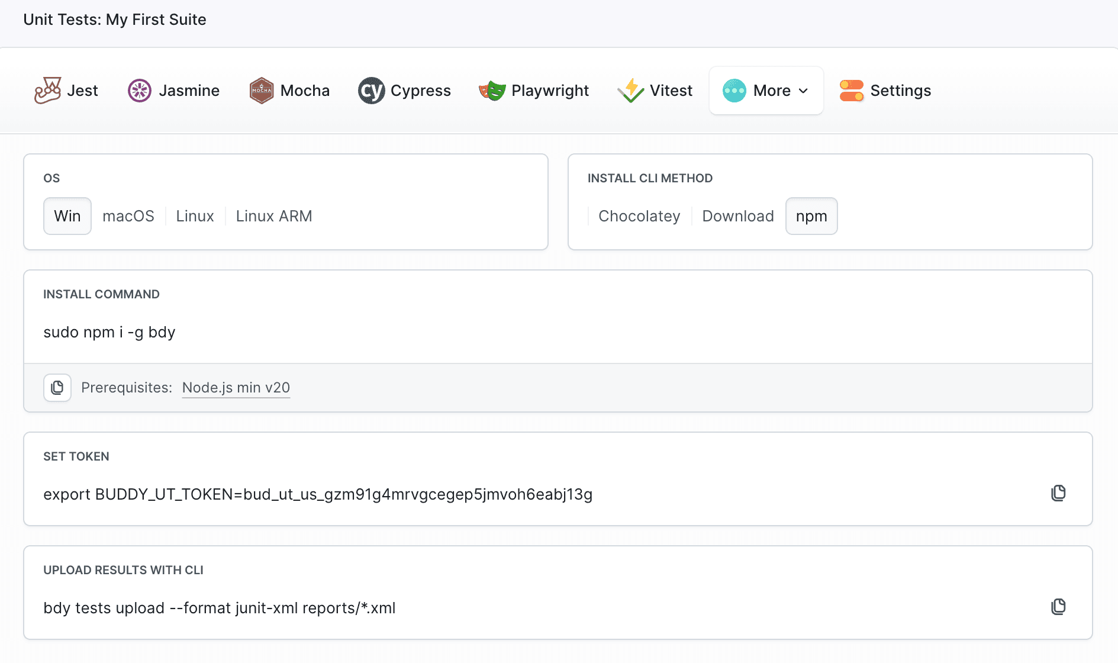Select the Linux OS option
The image size is (1118, 663).
[195, 215]
